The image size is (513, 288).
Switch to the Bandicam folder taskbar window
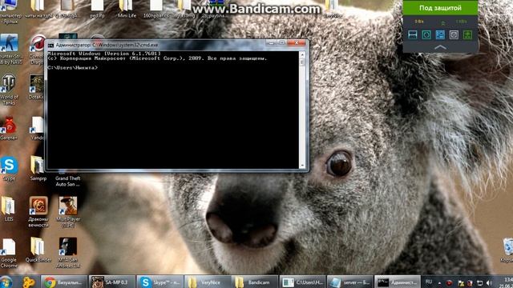click(x=255, y=282)
